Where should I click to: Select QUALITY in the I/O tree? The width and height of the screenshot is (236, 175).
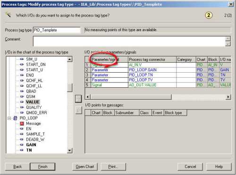coord(34,107)
